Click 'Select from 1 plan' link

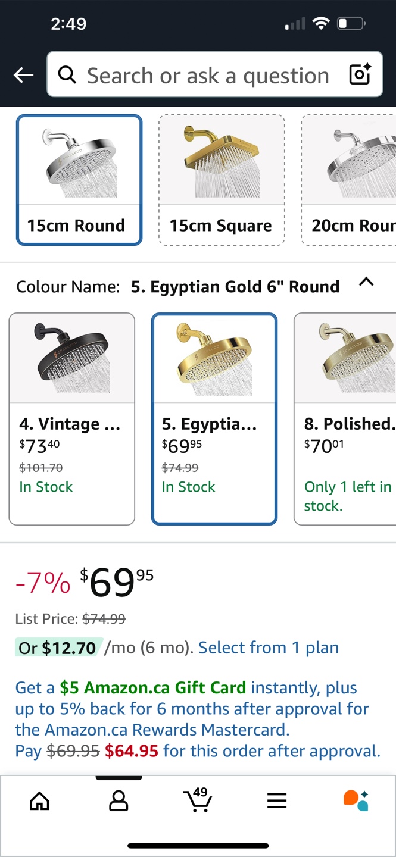269,648
